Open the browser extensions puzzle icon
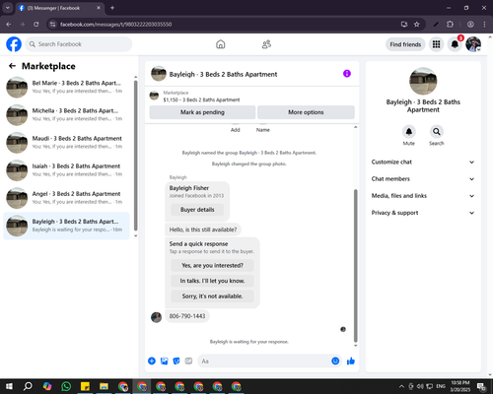 [x=450, y=24]
